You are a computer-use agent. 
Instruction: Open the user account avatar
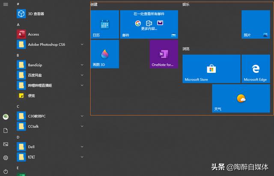6,117
